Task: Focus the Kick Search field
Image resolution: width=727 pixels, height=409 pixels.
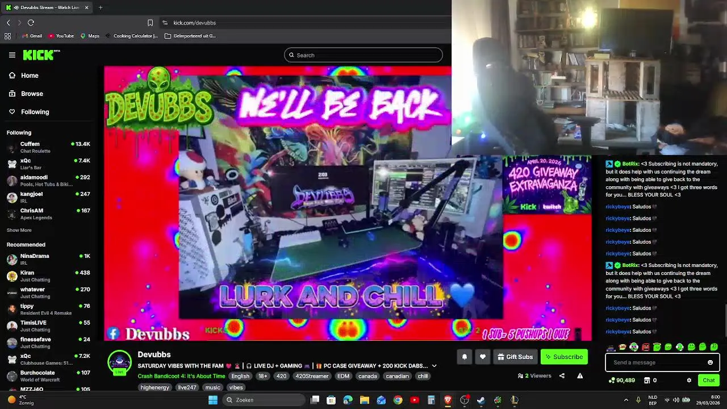Action: pyautogui.click(x=363, y=55)
